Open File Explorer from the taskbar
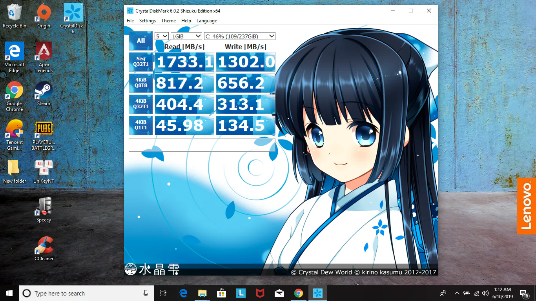Viewport: 536px width, 301px height. 202,293
